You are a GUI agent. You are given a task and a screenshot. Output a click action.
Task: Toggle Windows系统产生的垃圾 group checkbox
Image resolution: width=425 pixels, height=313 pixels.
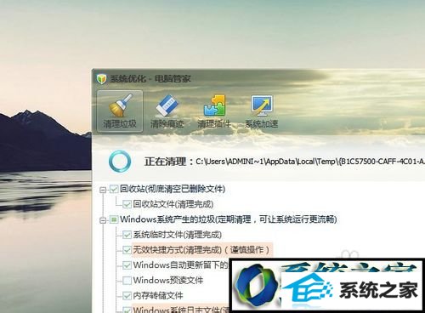point(114,219)
